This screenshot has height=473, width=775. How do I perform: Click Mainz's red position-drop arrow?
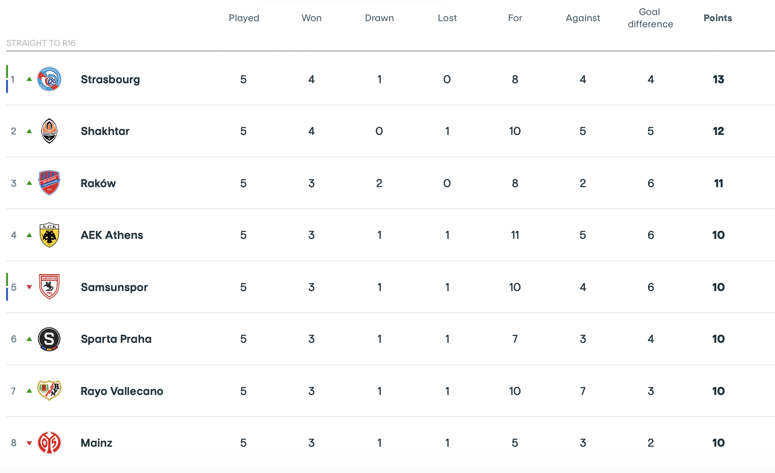click(x=30, y=443)
